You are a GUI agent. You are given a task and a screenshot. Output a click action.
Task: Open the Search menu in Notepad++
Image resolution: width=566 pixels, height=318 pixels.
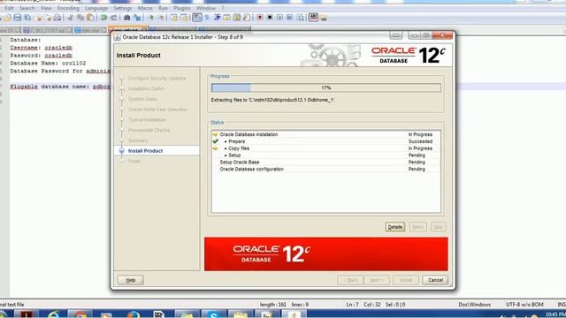27,8
